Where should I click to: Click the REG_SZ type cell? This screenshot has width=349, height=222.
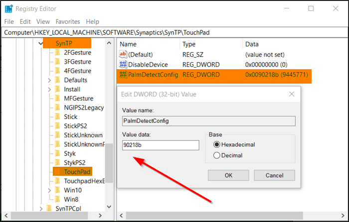click(x=193, y=54)
